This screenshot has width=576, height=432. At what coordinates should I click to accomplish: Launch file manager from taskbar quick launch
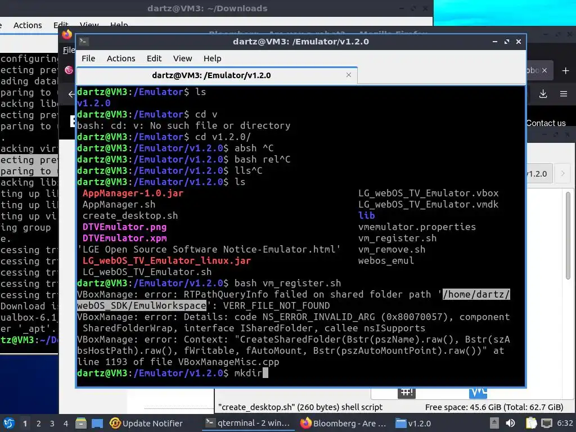tap(81, 424)
